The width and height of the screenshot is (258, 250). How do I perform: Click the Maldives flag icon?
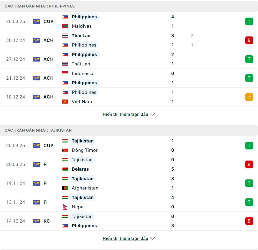[65, 26]
